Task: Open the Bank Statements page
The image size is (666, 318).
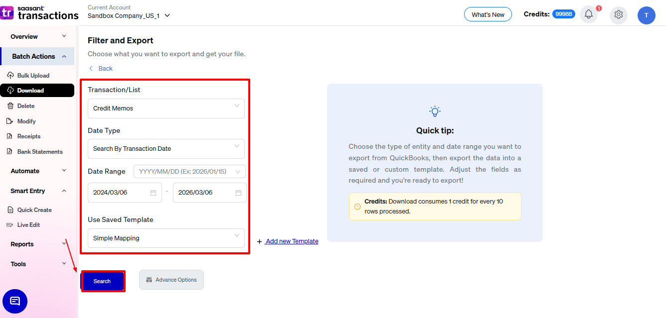Action: tap(40, 152)
